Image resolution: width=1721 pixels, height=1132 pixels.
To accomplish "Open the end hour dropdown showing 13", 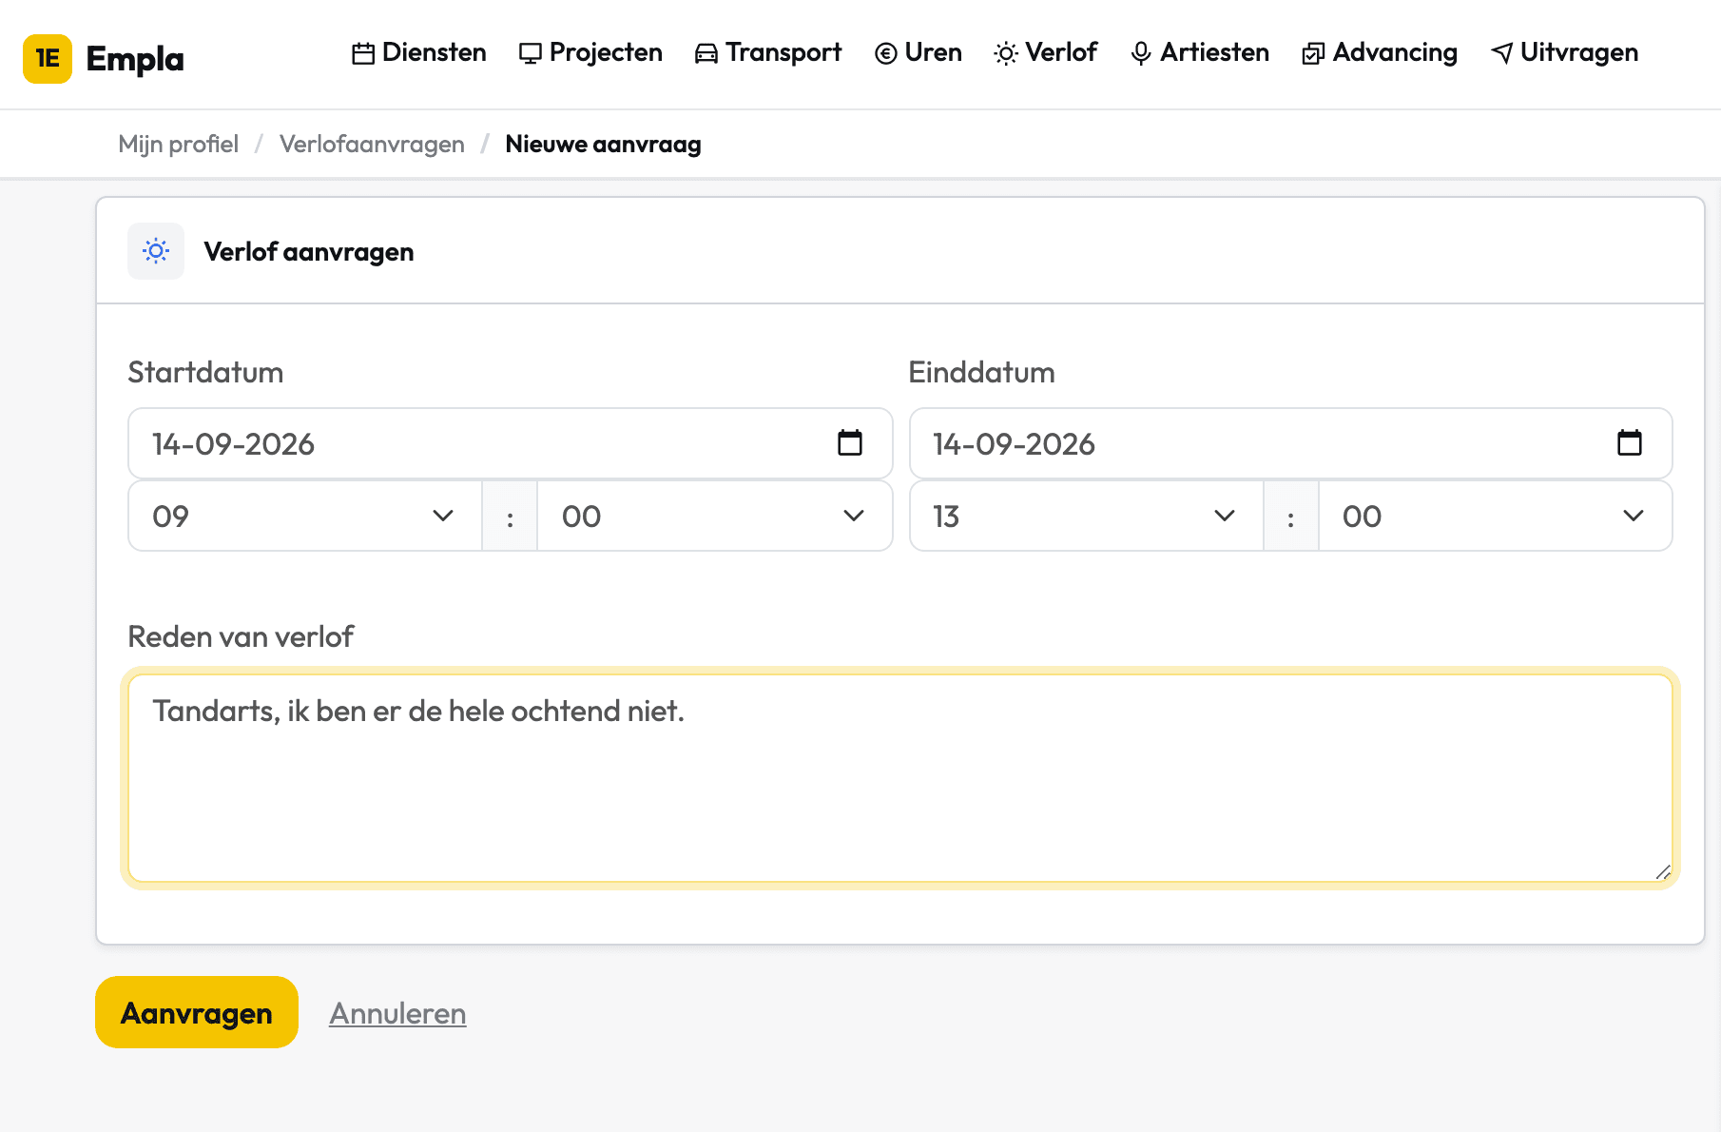I will click(1087, 516).
